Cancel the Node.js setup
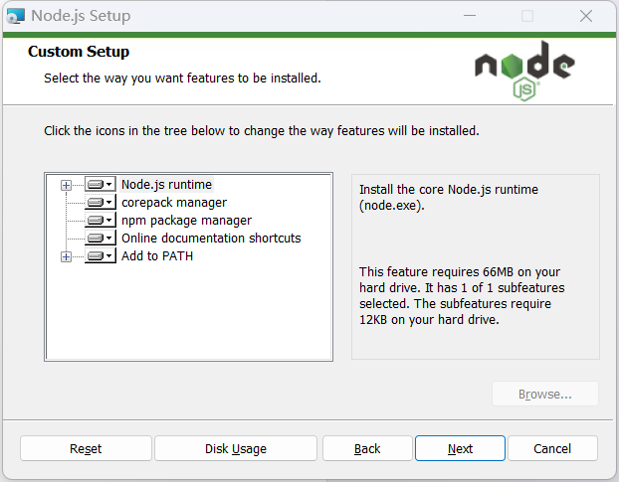This screenshot has height=482, width=619. click(552, 448)
